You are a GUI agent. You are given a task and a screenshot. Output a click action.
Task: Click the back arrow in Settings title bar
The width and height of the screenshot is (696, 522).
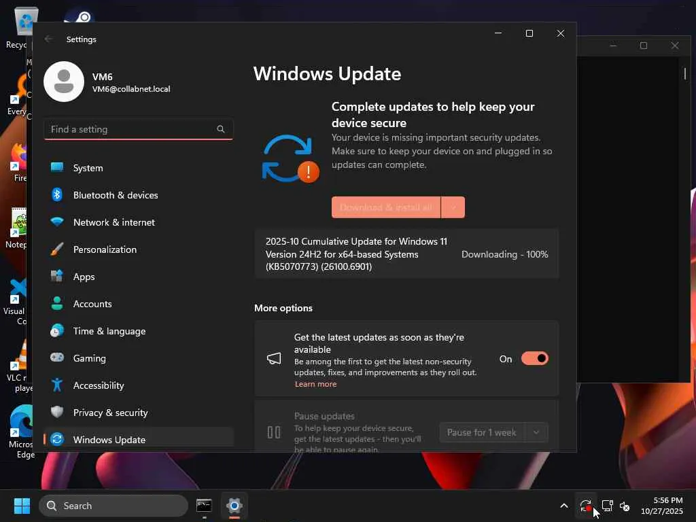coord(48,39)
